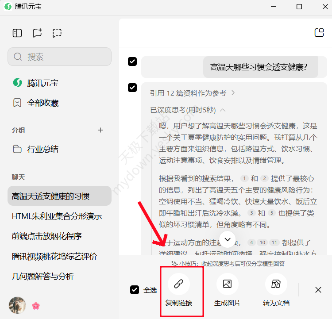Add a new group with plus icon
The image size is (332, 319).
coord(100,130)
